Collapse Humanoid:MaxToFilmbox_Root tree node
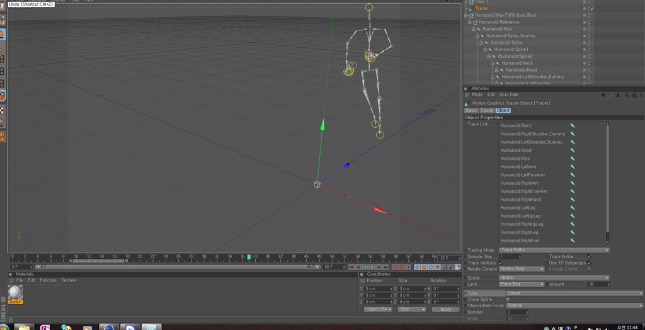 (x=465, y=15)
